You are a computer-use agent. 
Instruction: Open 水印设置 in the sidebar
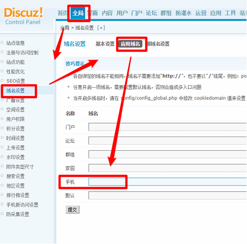coord(15,157)
